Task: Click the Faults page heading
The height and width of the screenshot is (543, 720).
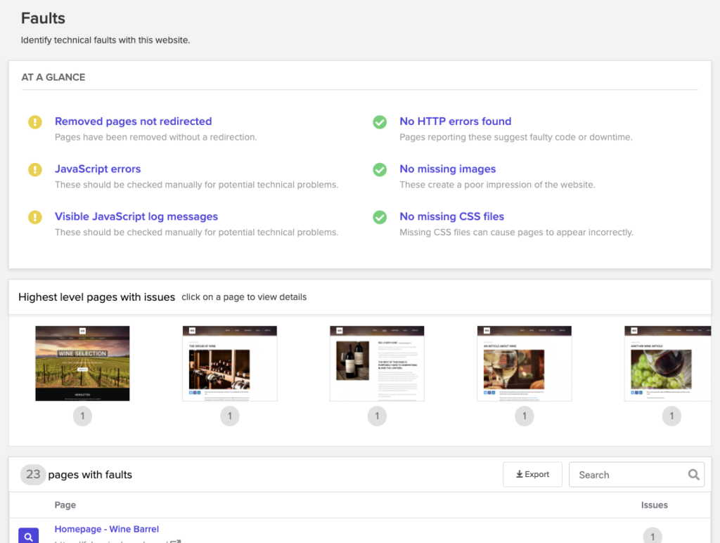Action: (x=43, y=18)
